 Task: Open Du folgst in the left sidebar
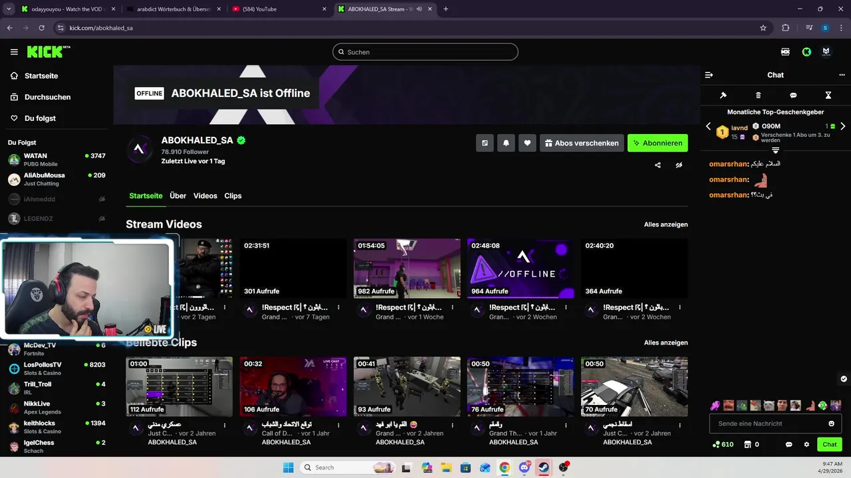[x=40, y=118]
